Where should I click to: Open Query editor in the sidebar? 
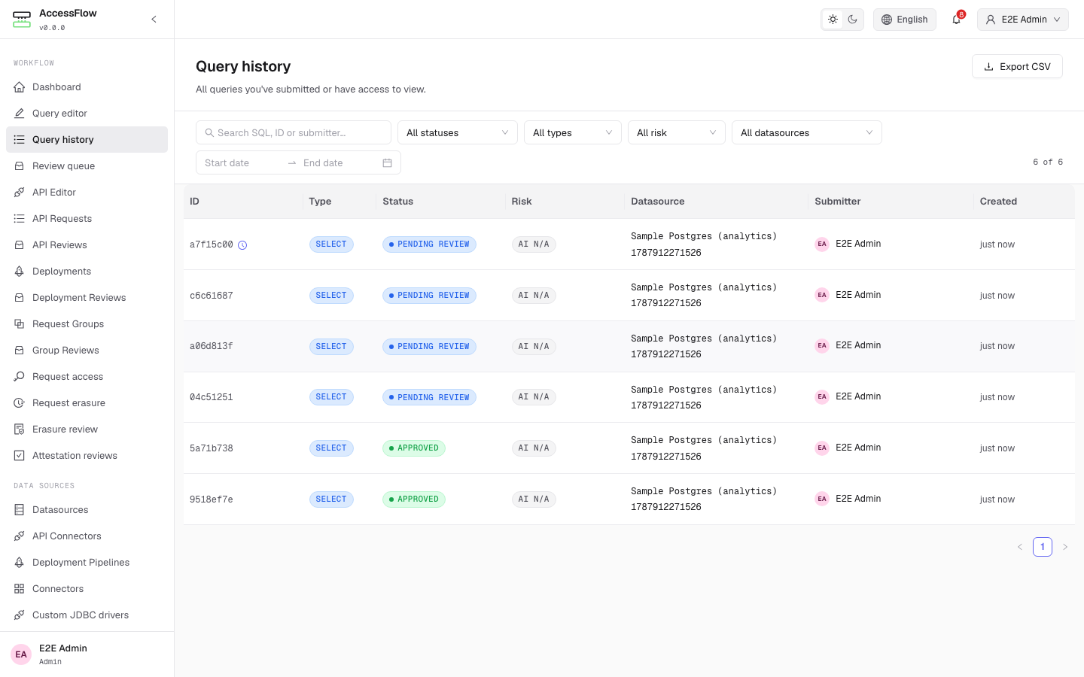(x=87, y=114)
